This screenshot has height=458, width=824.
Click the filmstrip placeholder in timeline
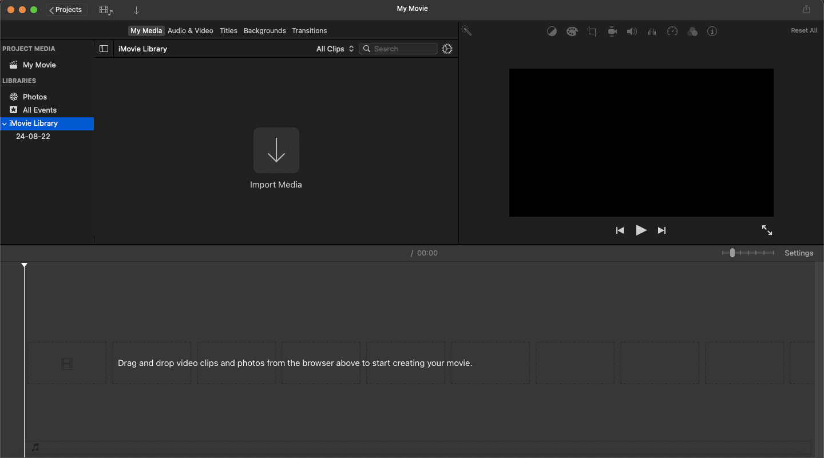tap(67, 364)
